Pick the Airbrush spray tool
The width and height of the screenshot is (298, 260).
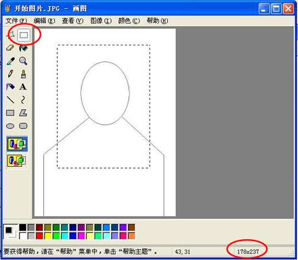(10, 87)
